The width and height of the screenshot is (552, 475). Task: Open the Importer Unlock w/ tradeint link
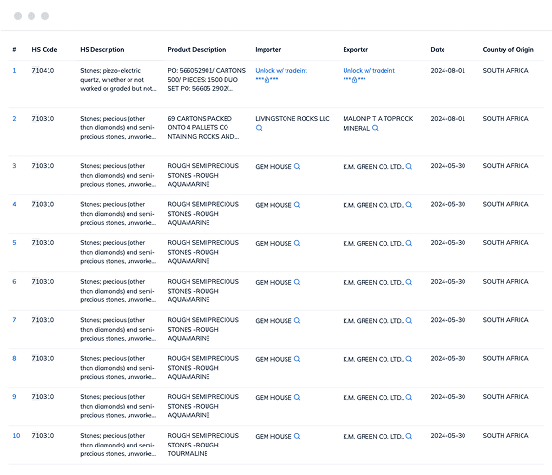coord(281,71)
